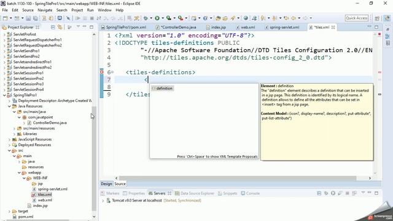Choose the definition autocomplete proposal

[x=162, y=88]
